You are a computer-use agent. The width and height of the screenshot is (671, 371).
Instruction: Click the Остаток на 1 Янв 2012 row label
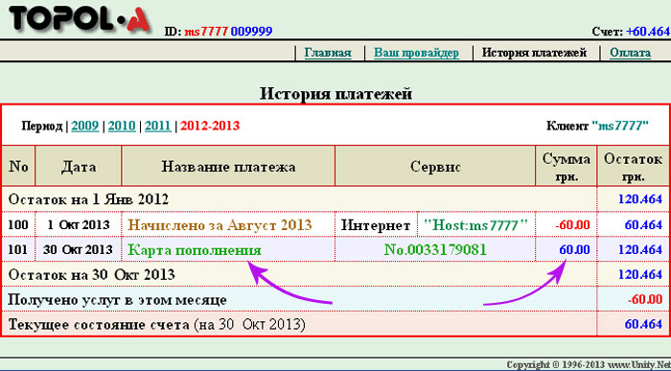pos(88,199)
